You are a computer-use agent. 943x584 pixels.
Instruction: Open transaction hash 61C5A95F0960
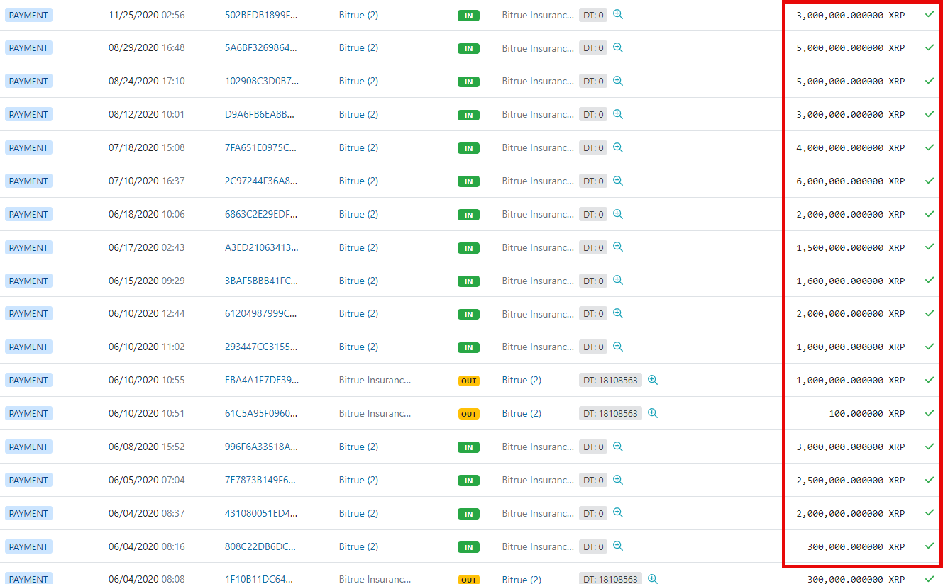click(x=261, y=414)
